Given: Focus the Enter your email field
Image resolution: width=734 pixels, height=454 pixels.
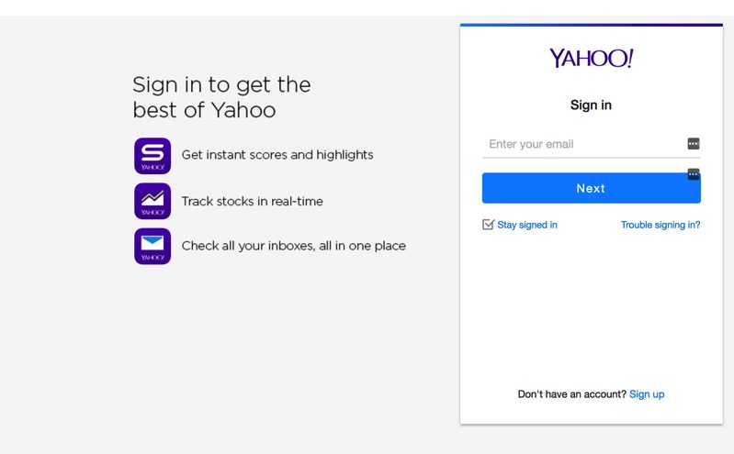Looking at the screenshot, I should 584,144.
